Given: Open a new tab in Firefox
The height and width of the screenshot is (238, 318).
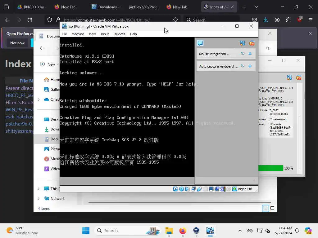Looking at the screenshot, I should [244, 7].
